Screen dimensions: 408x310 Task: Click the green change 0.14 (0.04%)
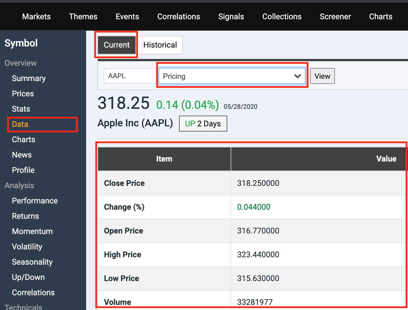(188, 105)
